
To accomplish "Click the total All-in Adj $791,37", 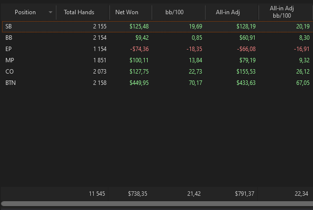I will pyautogui.click(x=244, y=194).
